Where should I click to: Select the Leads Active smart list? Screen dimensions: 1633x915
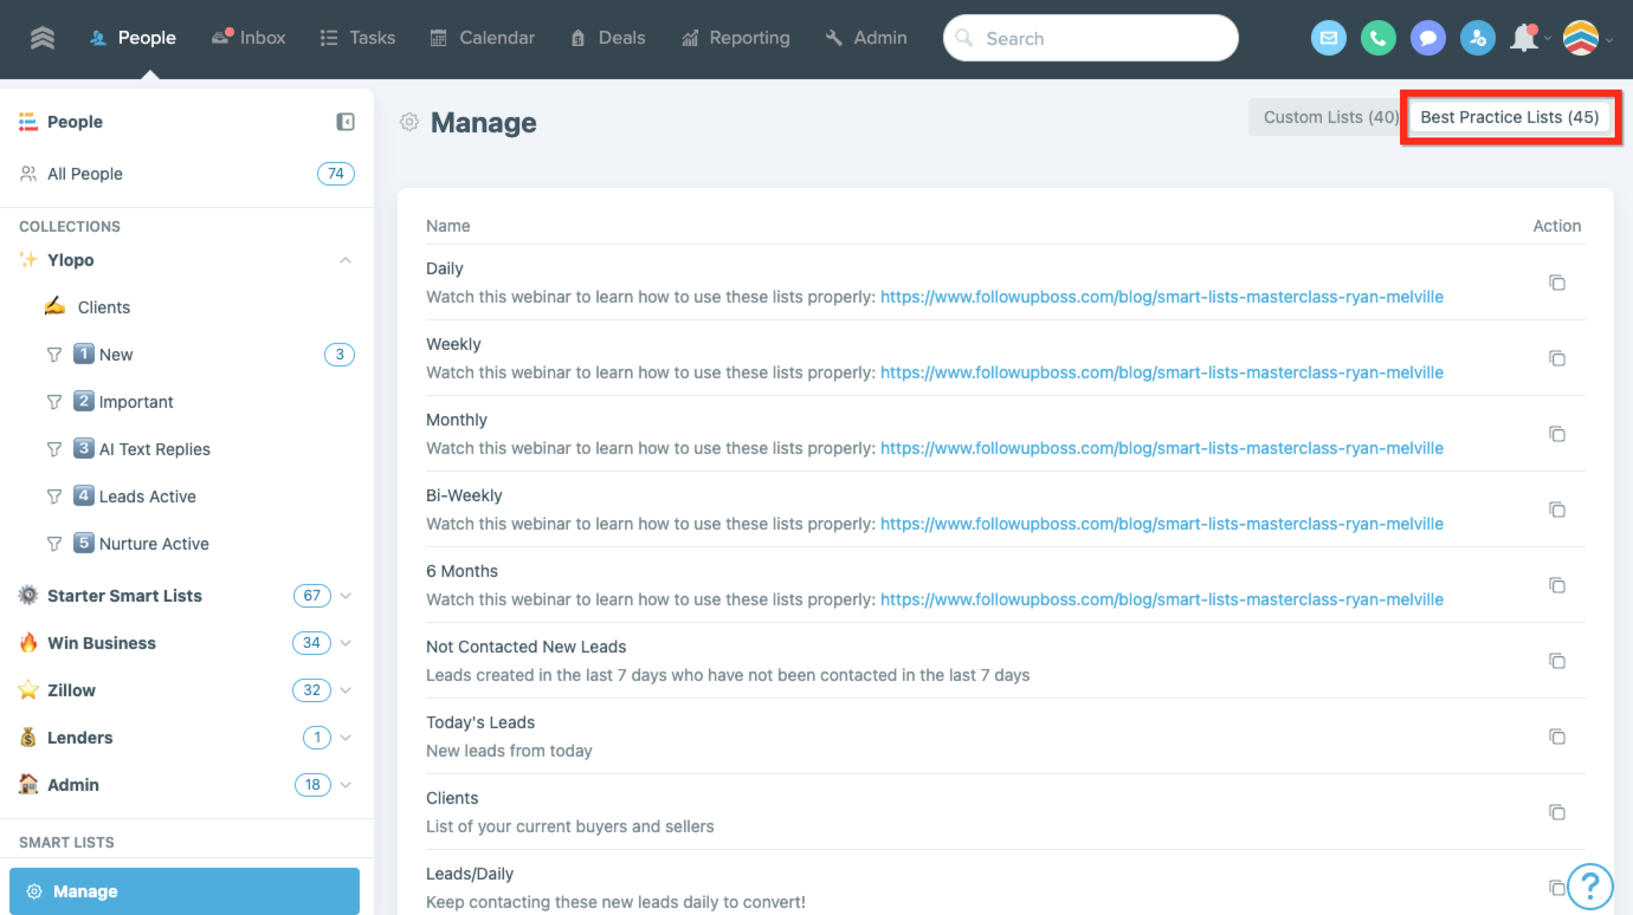pyautogui.click(x=147, y=497)
